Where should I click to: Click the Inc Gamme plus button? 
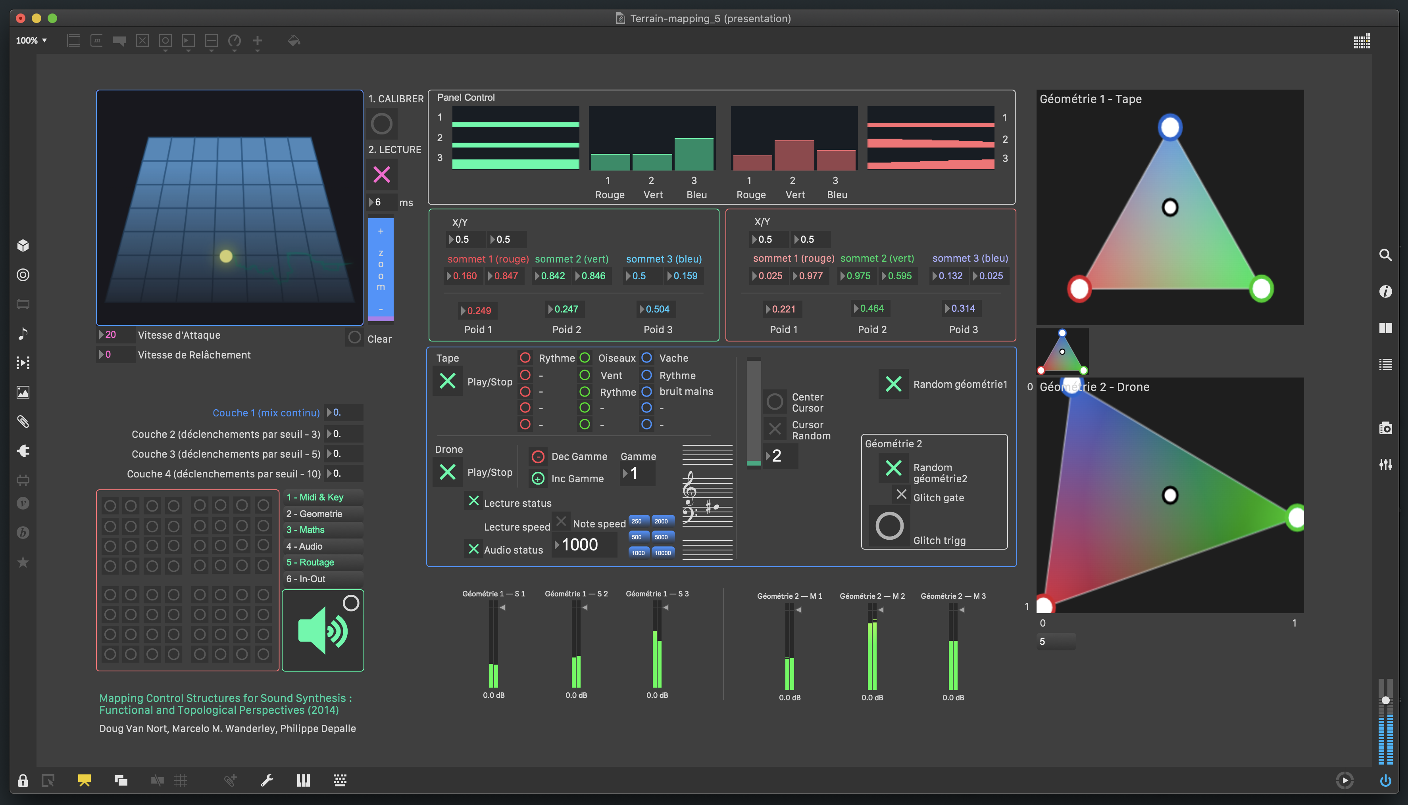click(538, 478)
